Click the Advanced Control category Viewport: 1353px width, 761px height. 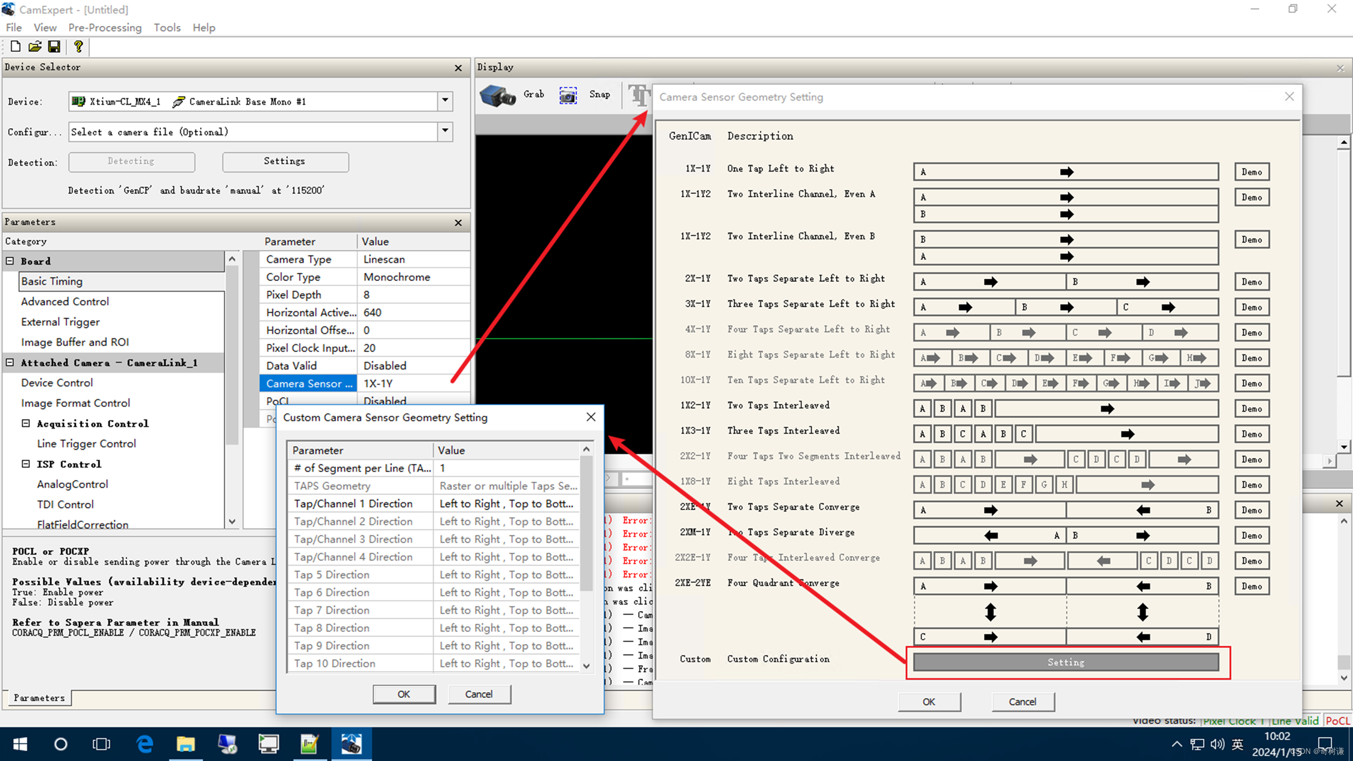click(65, 301)
